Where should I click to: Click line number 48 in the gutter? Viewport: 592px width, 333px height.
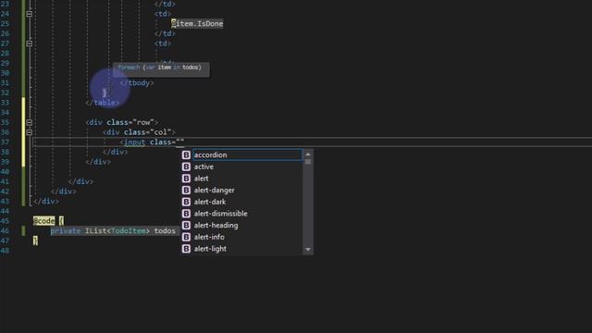(x=5, y=251)
